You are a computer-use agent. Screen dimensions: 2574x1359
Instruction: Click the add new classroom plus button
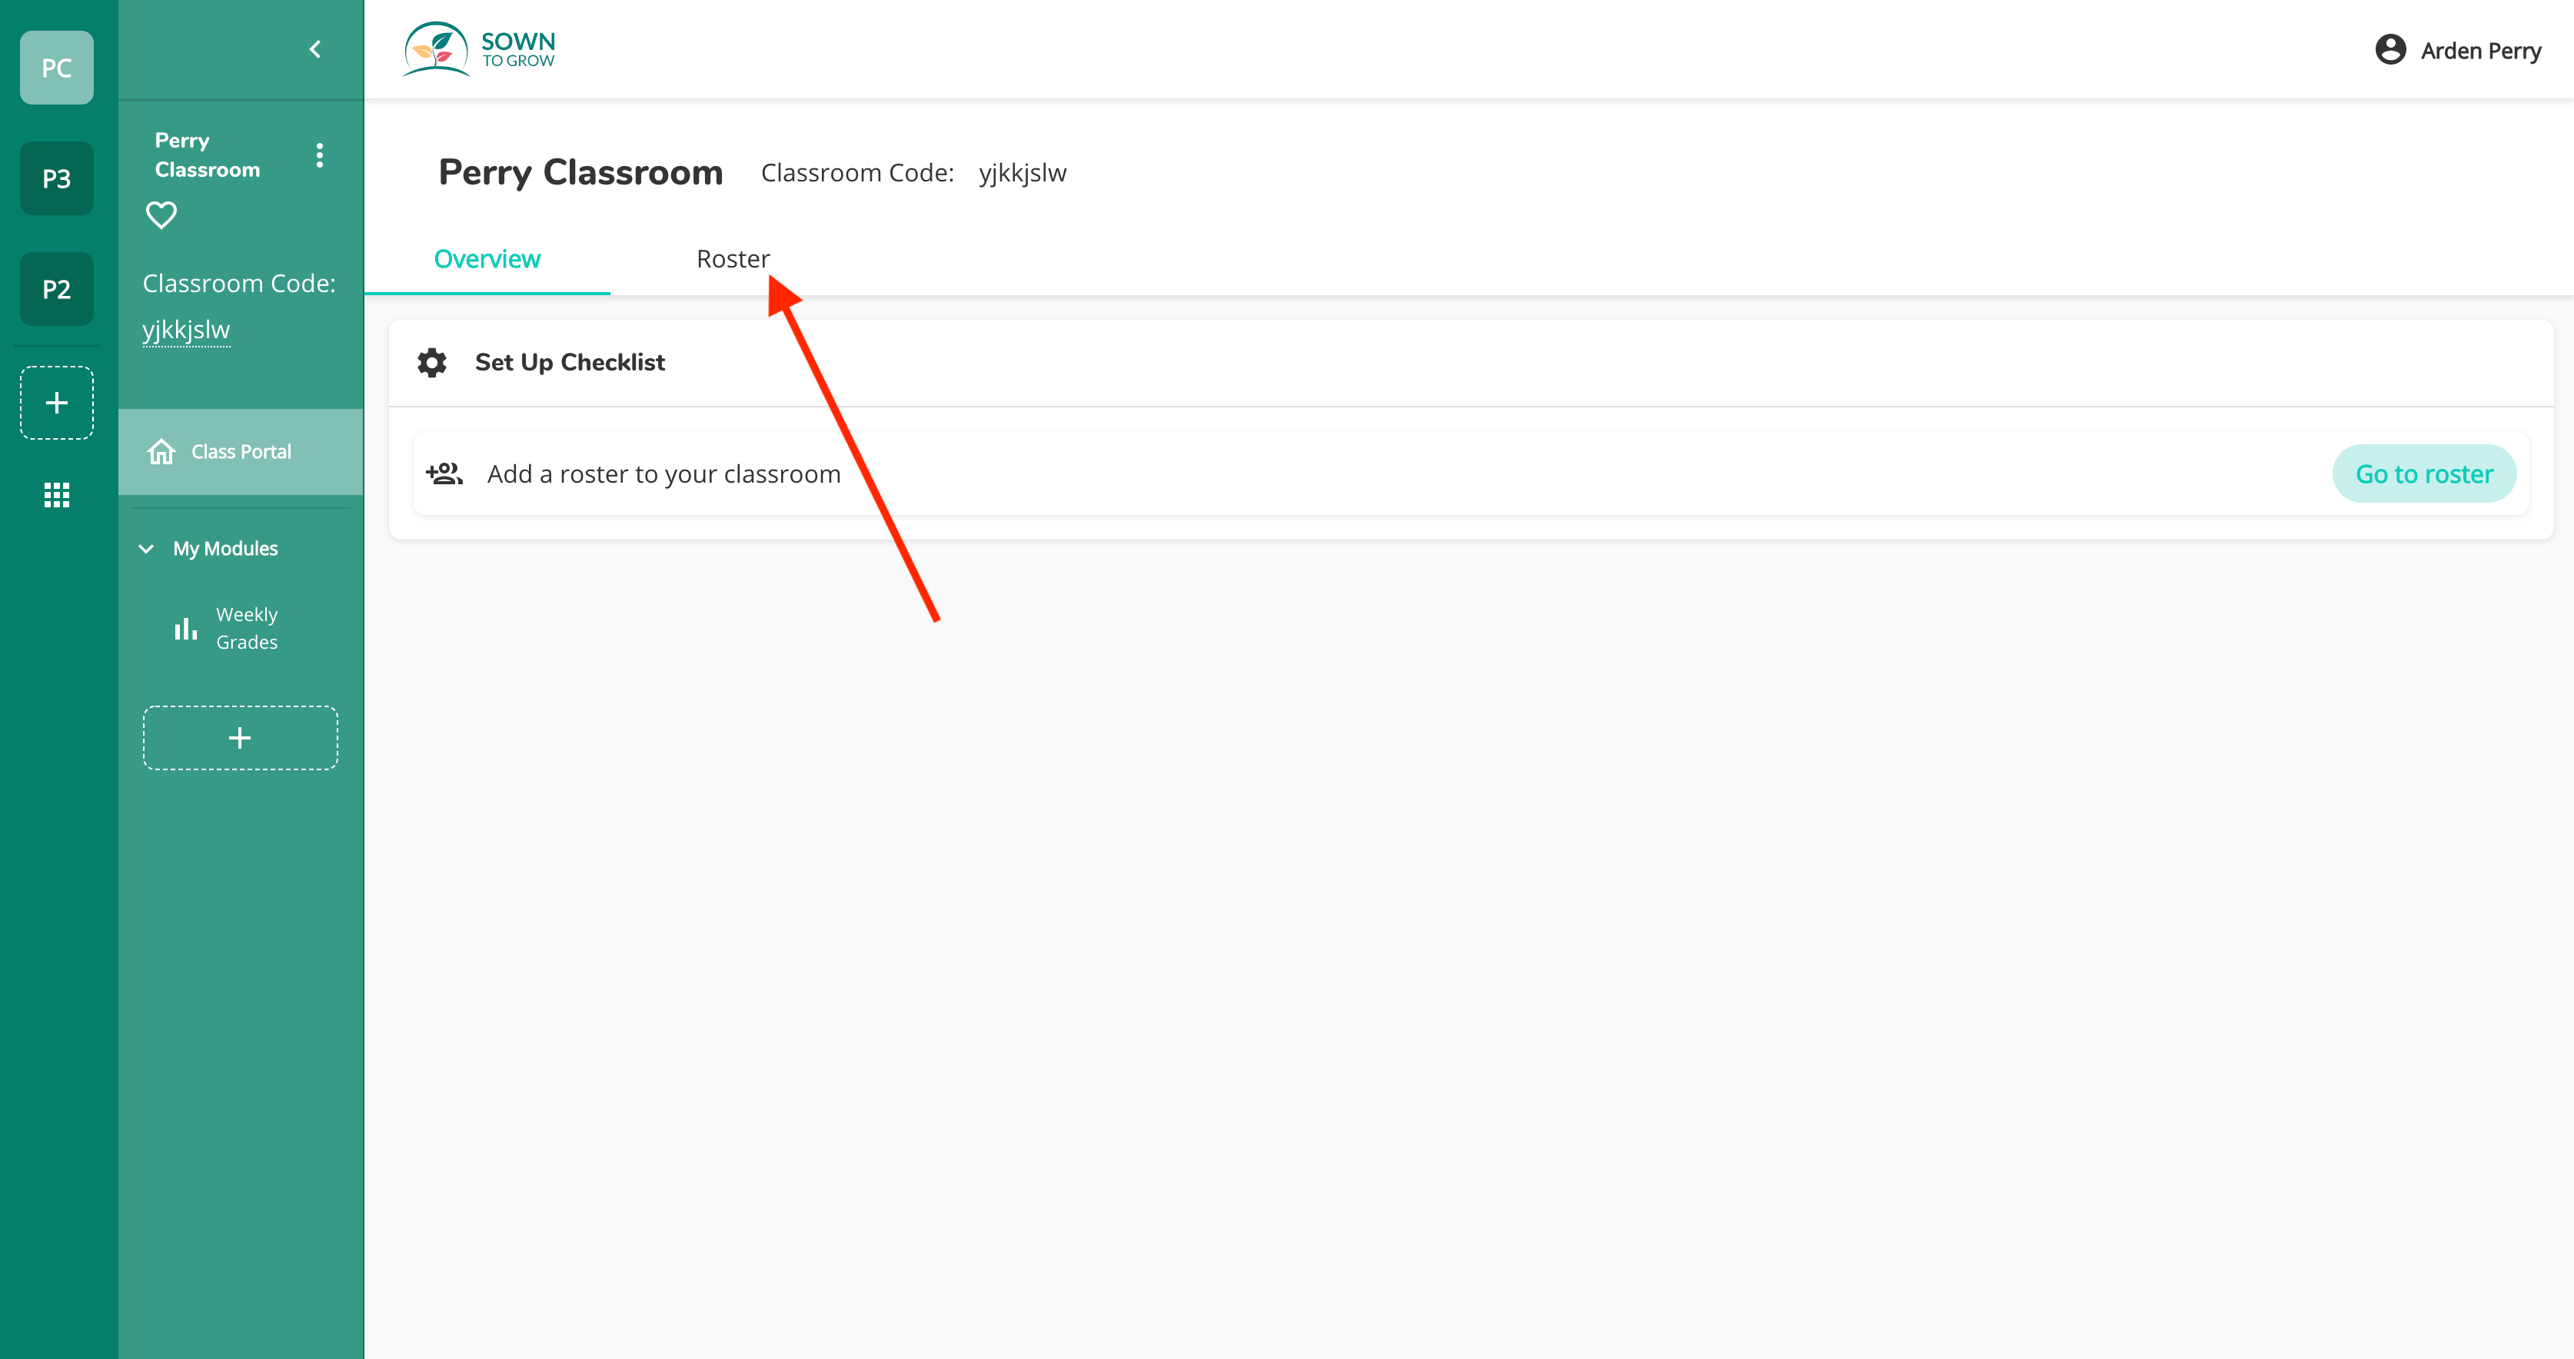click(x=56, y=402)
